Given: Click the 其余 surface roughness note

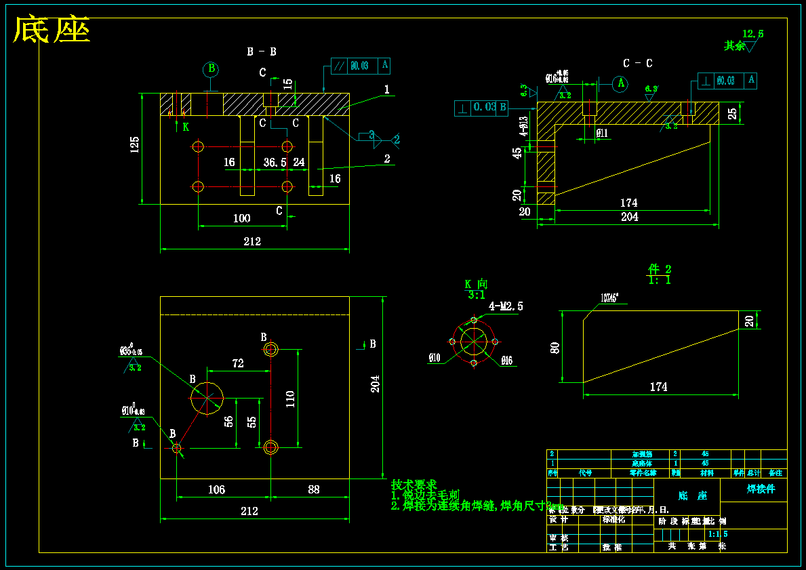Looking at the screenshot, I should pos(735,45).
